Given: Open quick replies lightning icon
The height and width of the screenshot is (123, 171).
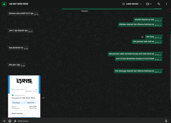Looking at the screenshot, I should tap(15, 121).
